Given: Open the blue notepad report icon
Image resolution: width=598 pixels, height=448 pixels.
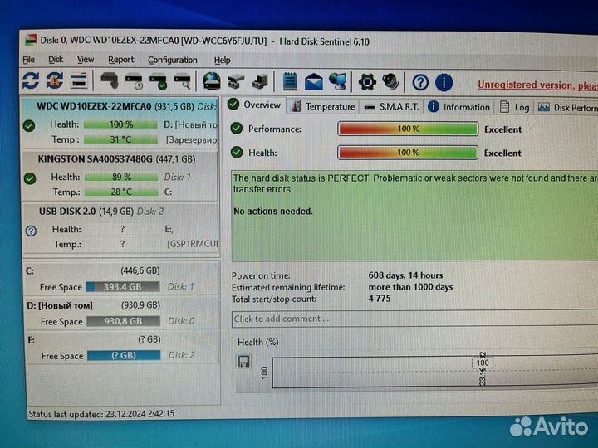Looking at the screenshot, I should pyautogui.click(x=290, y=81).
